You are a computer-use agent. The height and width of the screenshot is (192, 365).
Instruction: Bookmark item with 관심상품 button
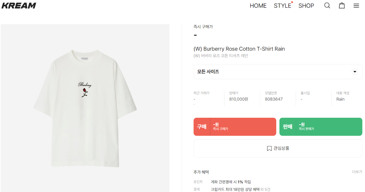click(278, 148)
